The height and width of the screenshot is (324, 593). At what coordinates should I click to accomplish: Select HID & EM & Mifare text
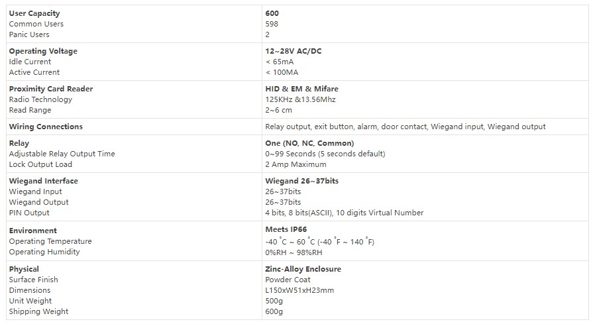click(x=301, y=89)
